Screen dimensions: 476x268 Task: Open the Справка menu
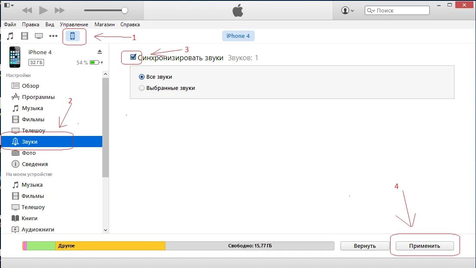[130, 25]
